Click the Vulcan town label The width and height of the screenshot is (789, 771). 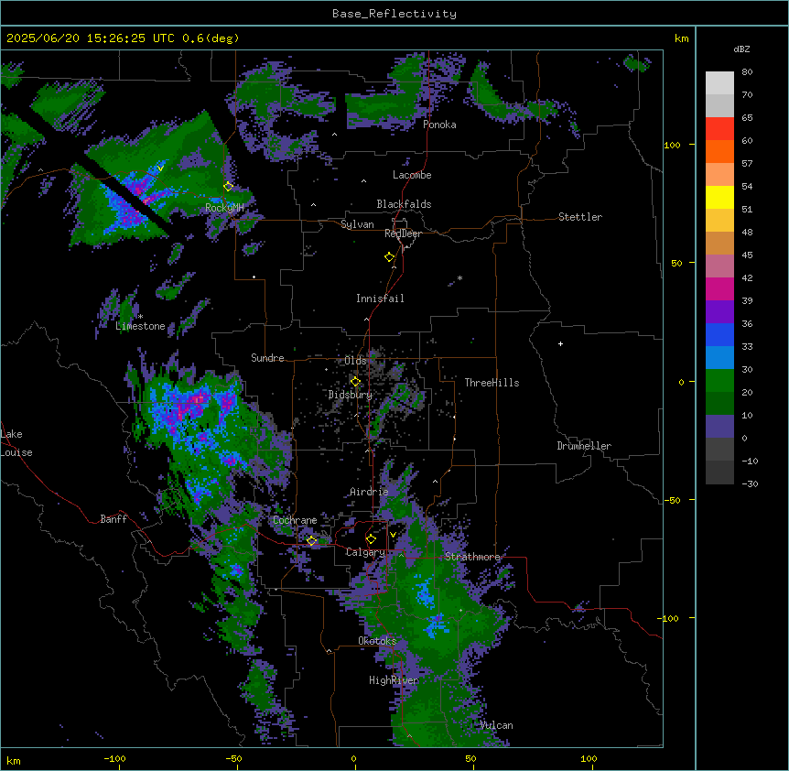click(x=496, y=725)
